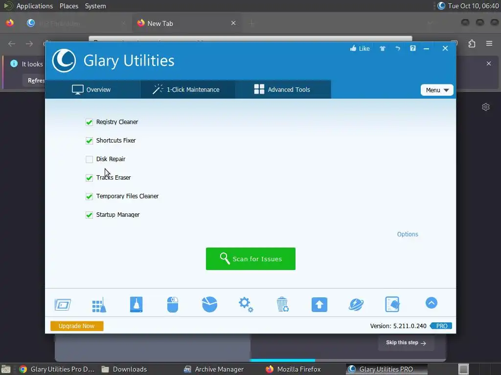Viewport: 501px width, 375px height.
Task: Open the Places menu
Action: 68,6
